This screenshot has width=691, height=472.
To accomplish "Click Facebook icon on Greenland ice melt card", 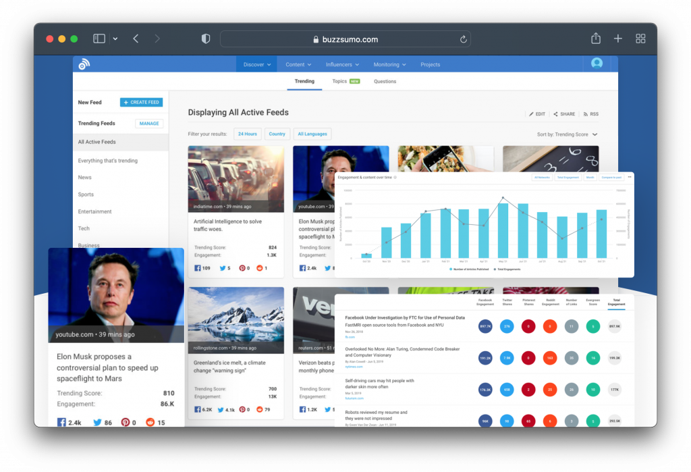I will pyautogui.click(x=198, y=409).
